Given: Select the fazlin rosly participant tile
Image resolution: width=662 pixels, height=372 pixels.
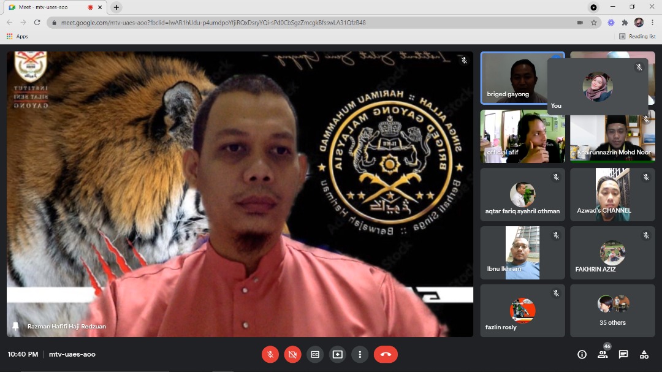Looking at the screenshot, I should (x=523, y=311).
